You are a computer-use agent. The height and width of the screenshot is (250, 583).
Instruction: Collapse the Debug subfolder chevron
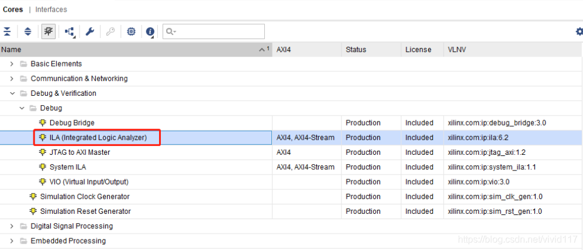[22, 108]
